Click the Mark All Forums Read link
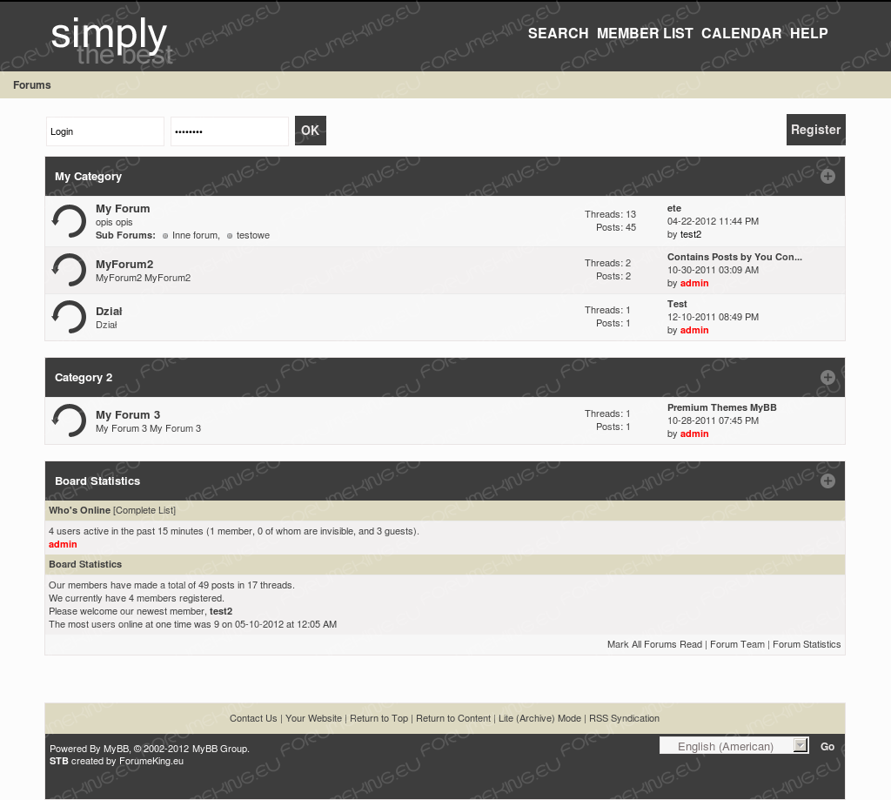 click(x=654, y=644)
